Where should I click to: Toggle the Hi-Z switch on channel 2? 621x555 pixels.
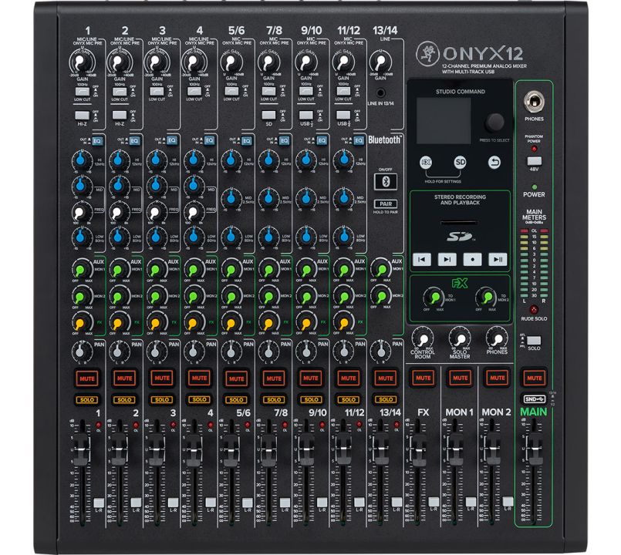pyautogui.click(x=120, y=113)
